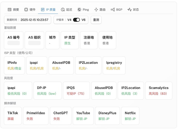Click the AbuseIPDB 低风险 (0) card
The height and width of the screenshot is (129, 178).
click(104, 91)
